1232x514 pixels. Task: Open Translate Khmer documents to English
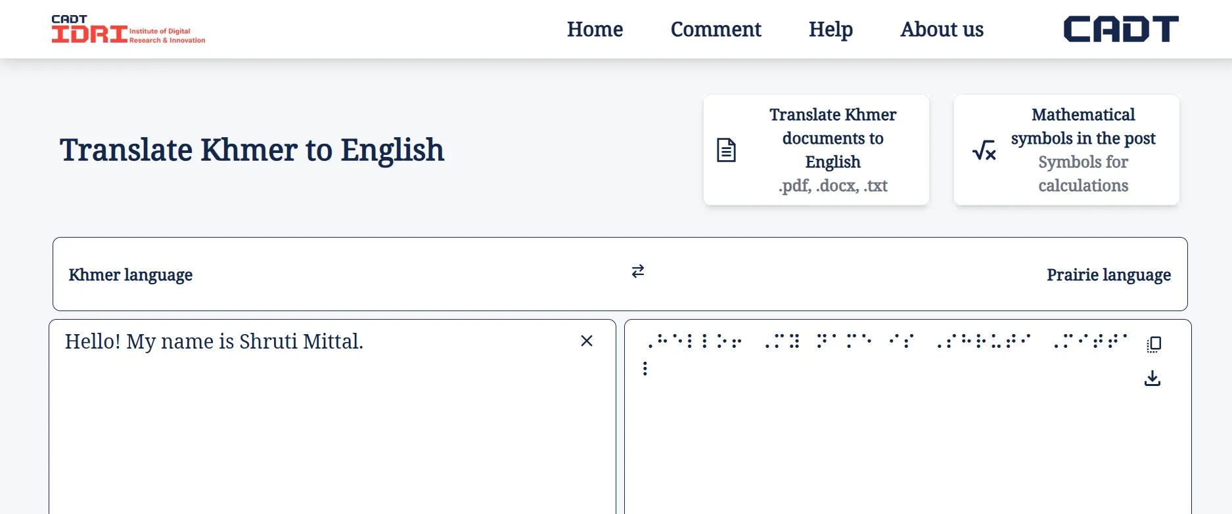pos(833,139)
